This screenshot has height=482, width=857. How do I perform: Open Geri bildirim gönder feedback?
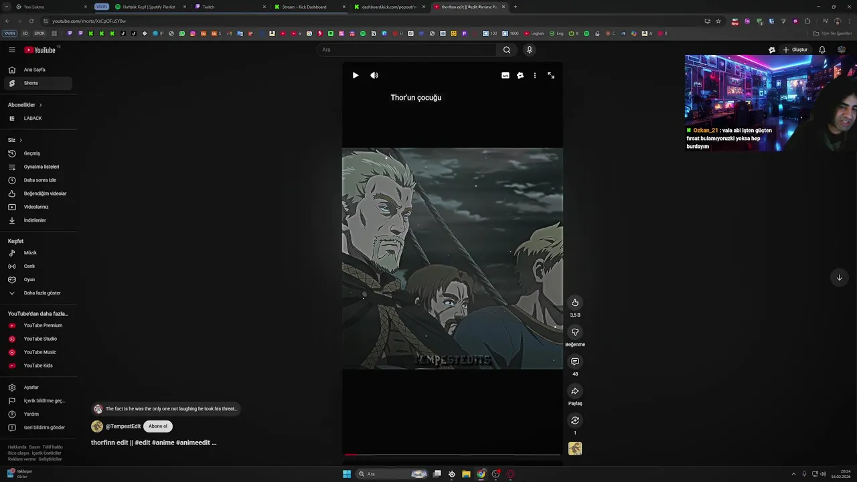click(38, 428)
